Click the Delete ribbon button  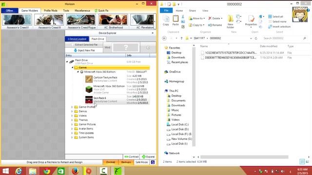coord(215,18)
